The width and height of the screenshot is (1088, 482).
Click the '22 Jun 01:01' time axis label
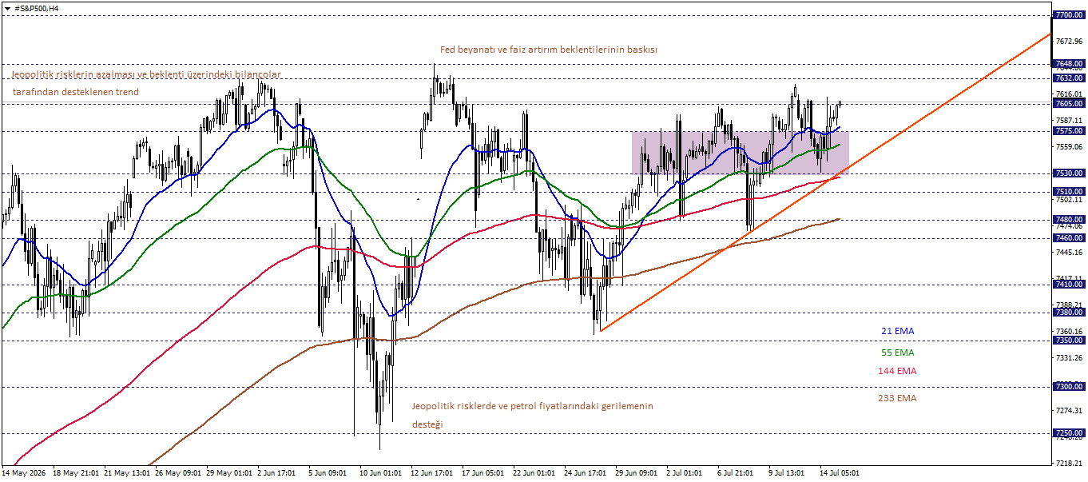tap(535, 473)
